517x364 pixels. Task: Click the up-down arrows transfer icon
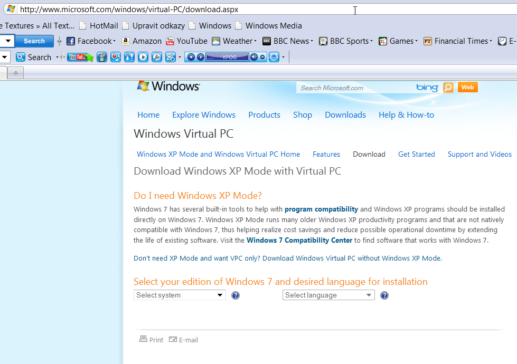point(129,58)
